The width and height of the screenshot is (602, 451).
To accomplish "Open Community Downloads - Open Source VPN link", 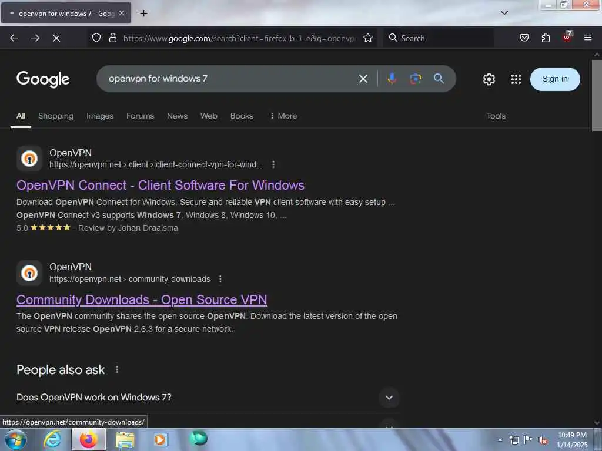I will tap(142, 299).
